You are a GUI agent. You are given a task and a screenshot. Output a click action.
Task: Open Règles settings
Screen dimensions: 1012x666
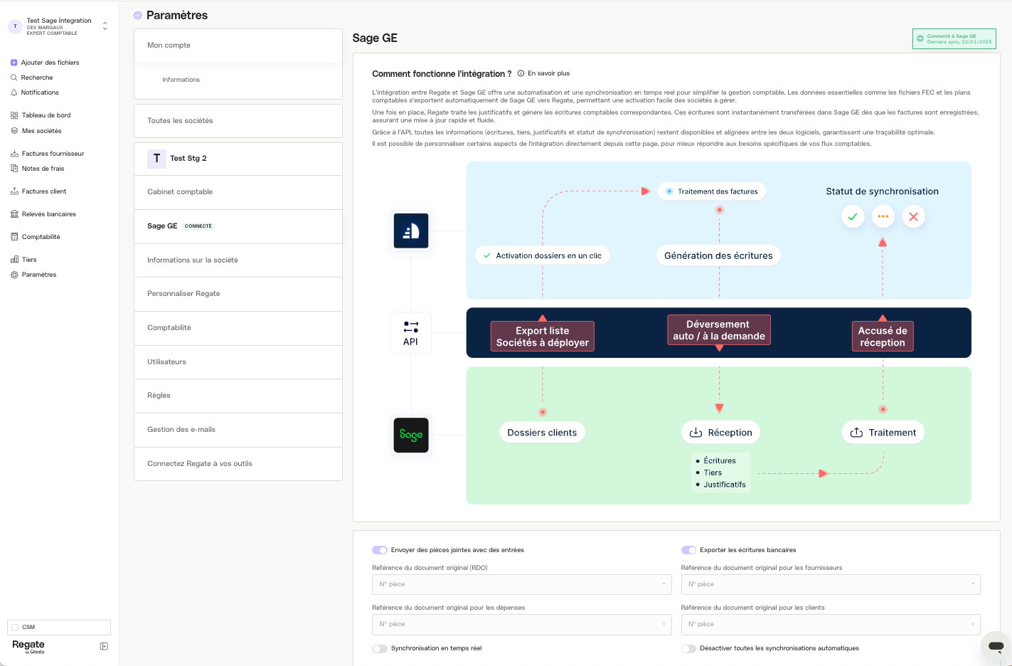pos(238,396)
